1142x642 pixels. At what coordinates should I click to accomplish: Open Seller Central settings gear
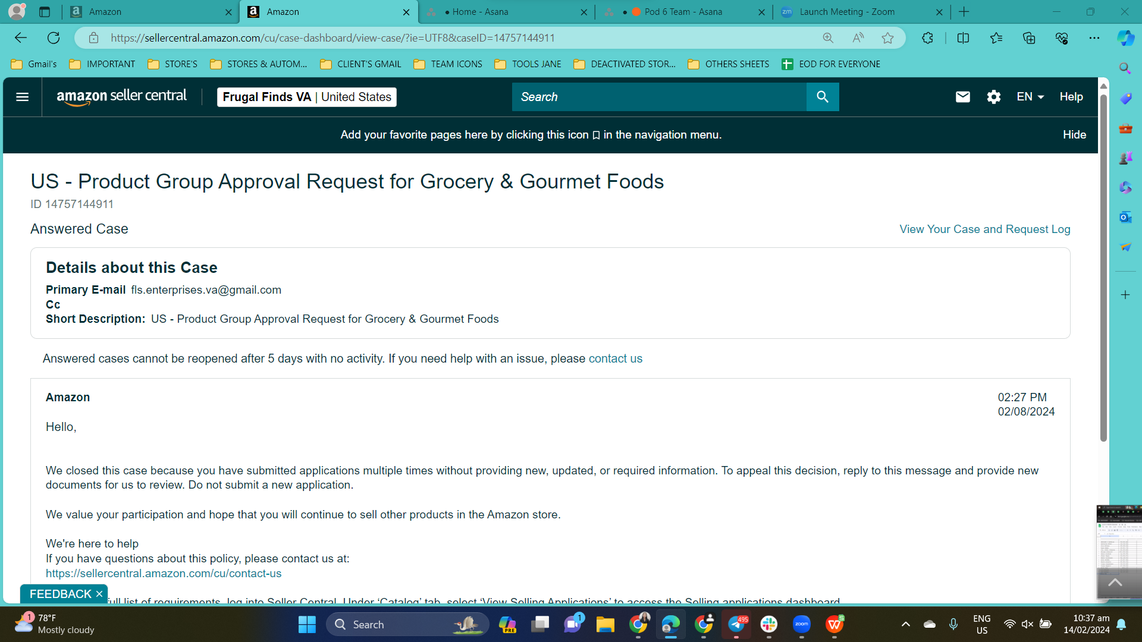(x=993, y=97)
